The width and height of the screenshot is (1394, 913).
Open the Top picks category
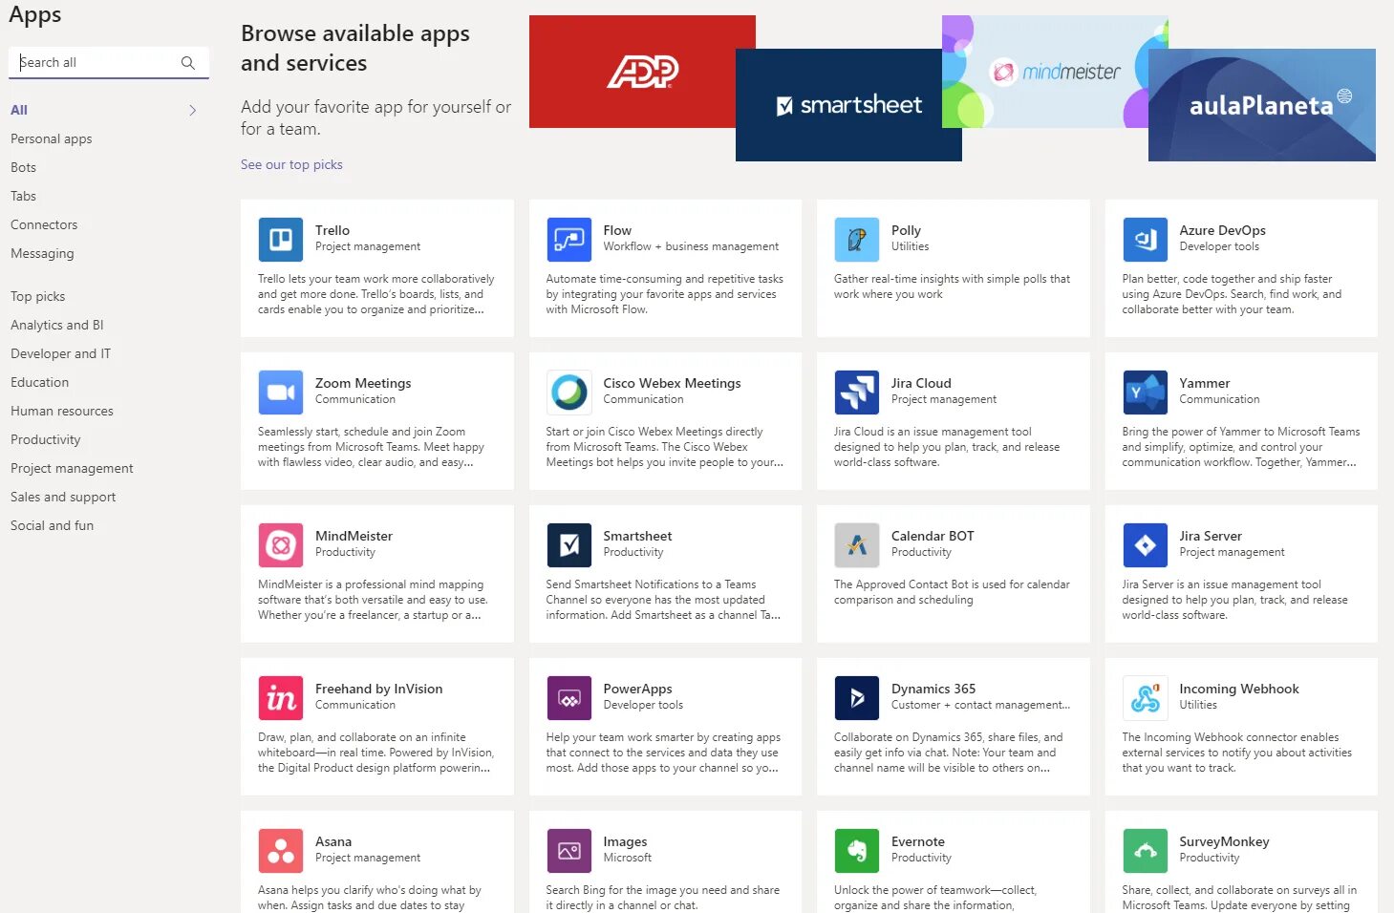coord(38,296)
